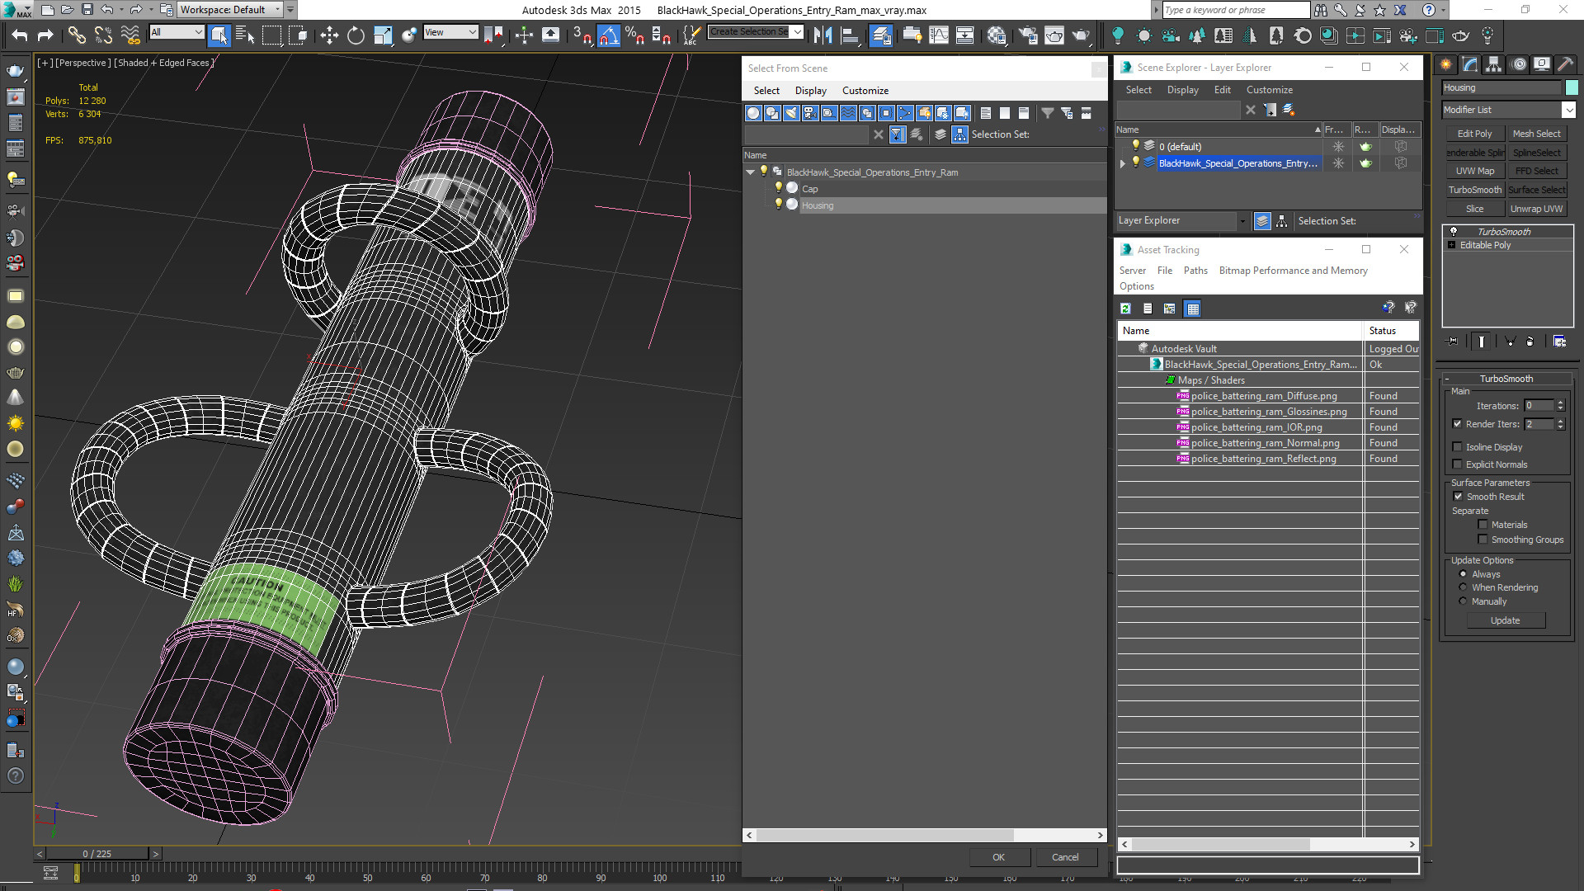Open Display menu in Select From Scene

click(811, 91)
